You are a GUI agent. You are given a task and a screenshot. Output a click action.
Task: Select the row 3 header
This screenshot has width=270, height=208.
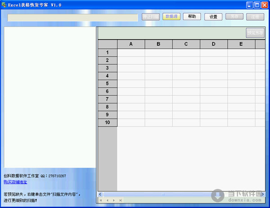tap(108, 68)
